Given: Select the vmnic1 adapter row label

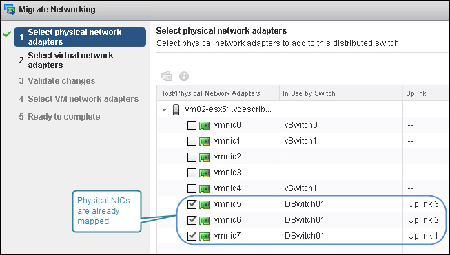Looking at the screenshot, I should point(227,141).
